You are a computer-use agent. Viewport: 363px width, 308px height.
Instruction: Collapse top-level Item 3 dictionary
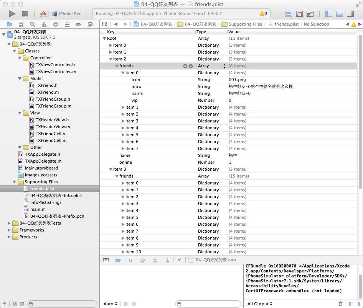point(111,169)
